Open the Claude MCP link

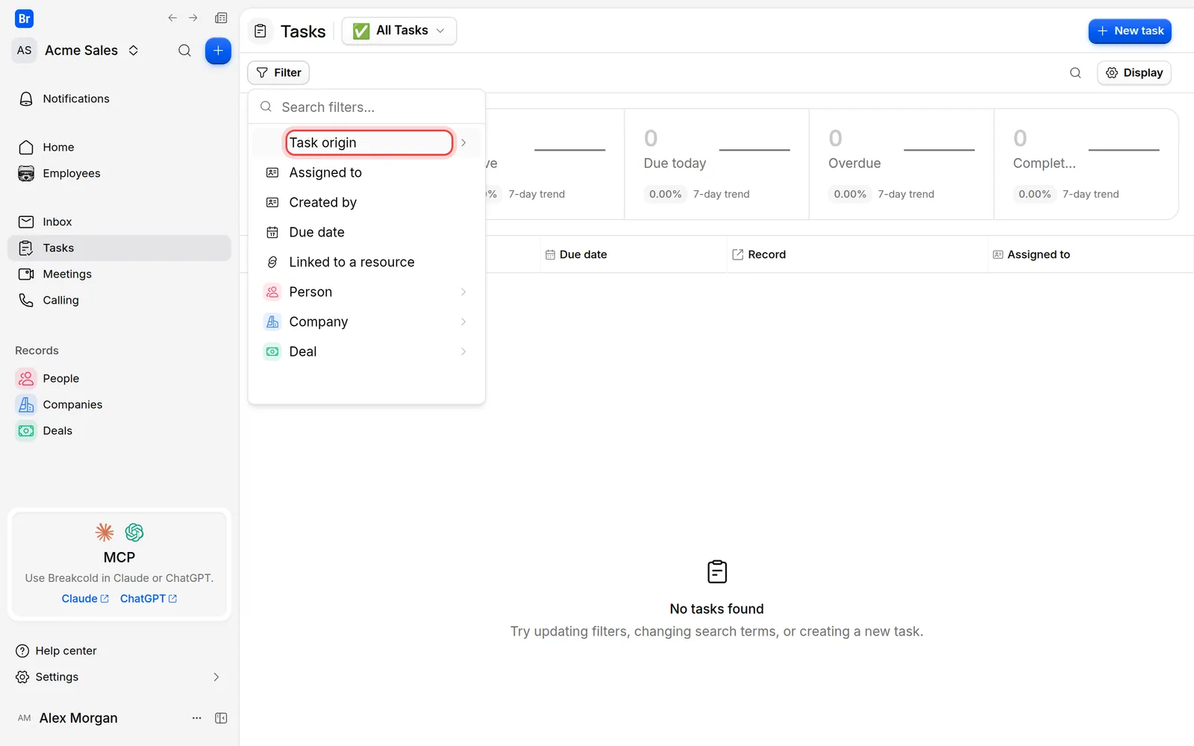85,598
